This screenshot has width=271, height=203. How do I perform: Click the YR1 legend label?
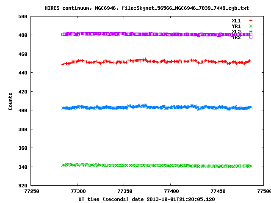236,26
